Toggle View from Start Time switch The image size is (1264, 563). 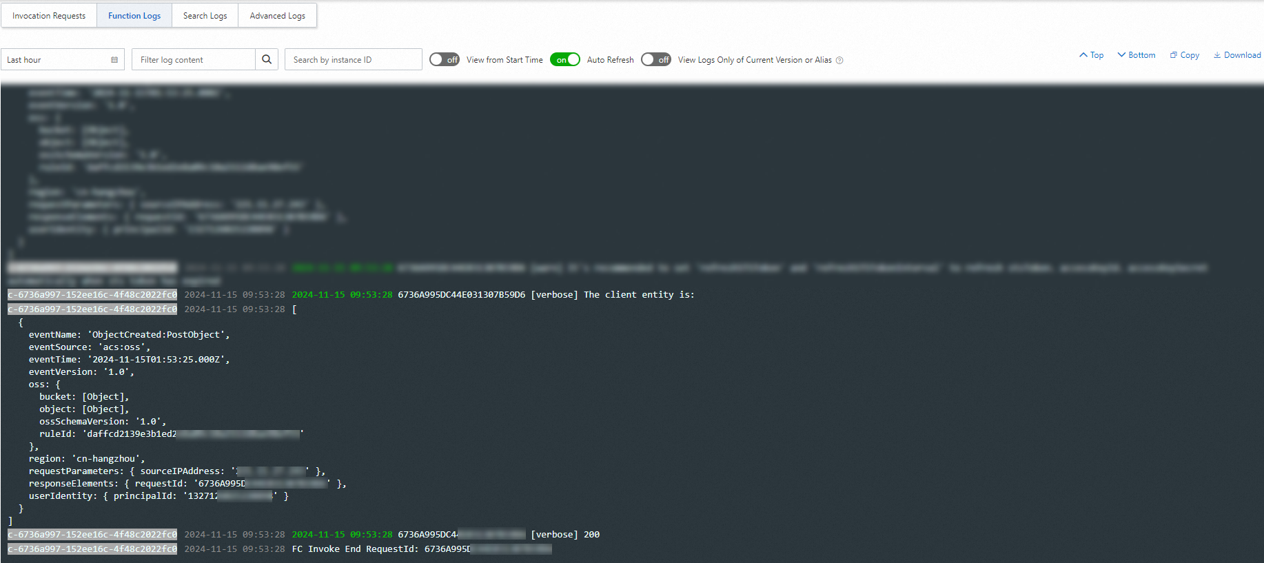coord(445,60)
